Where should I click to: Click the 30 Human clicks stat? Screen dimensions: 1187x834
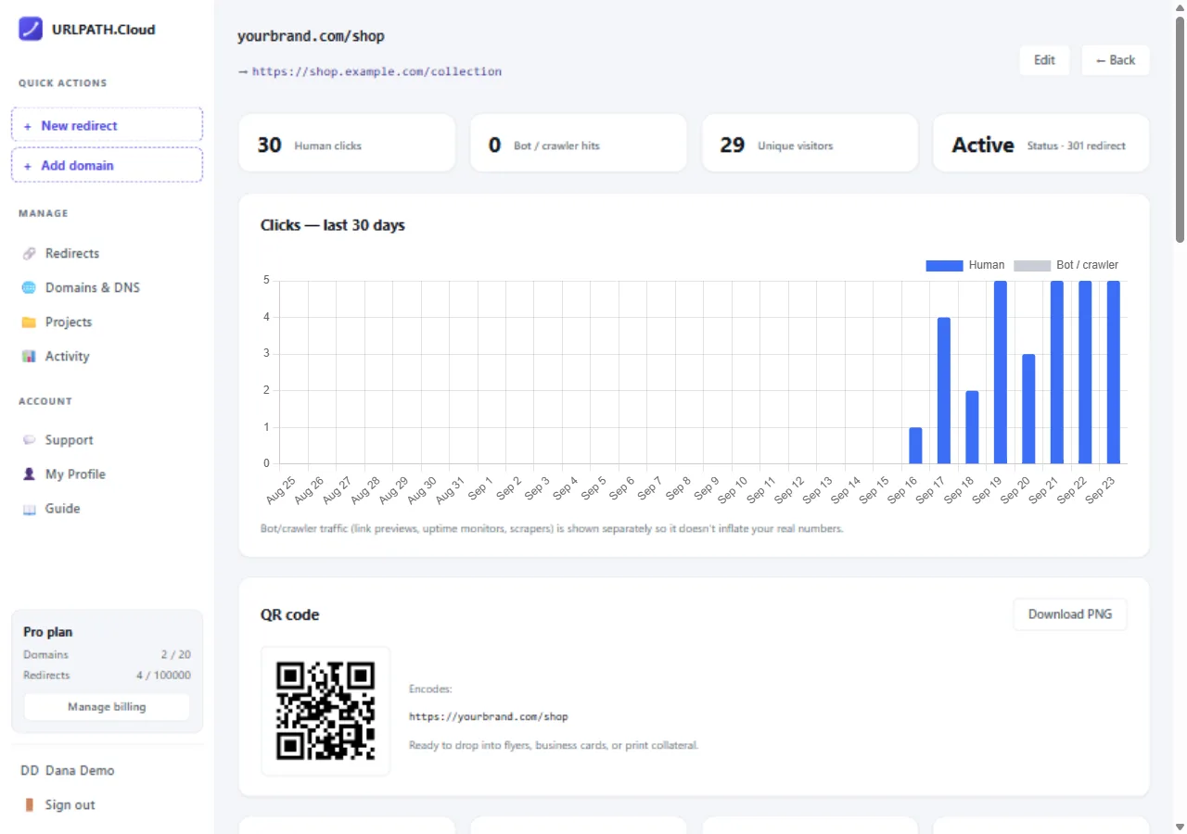pos(347,143)
